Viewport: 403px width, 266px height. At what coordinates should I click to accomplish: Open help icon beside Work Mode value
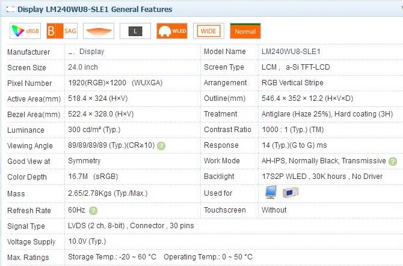[392, 162]
